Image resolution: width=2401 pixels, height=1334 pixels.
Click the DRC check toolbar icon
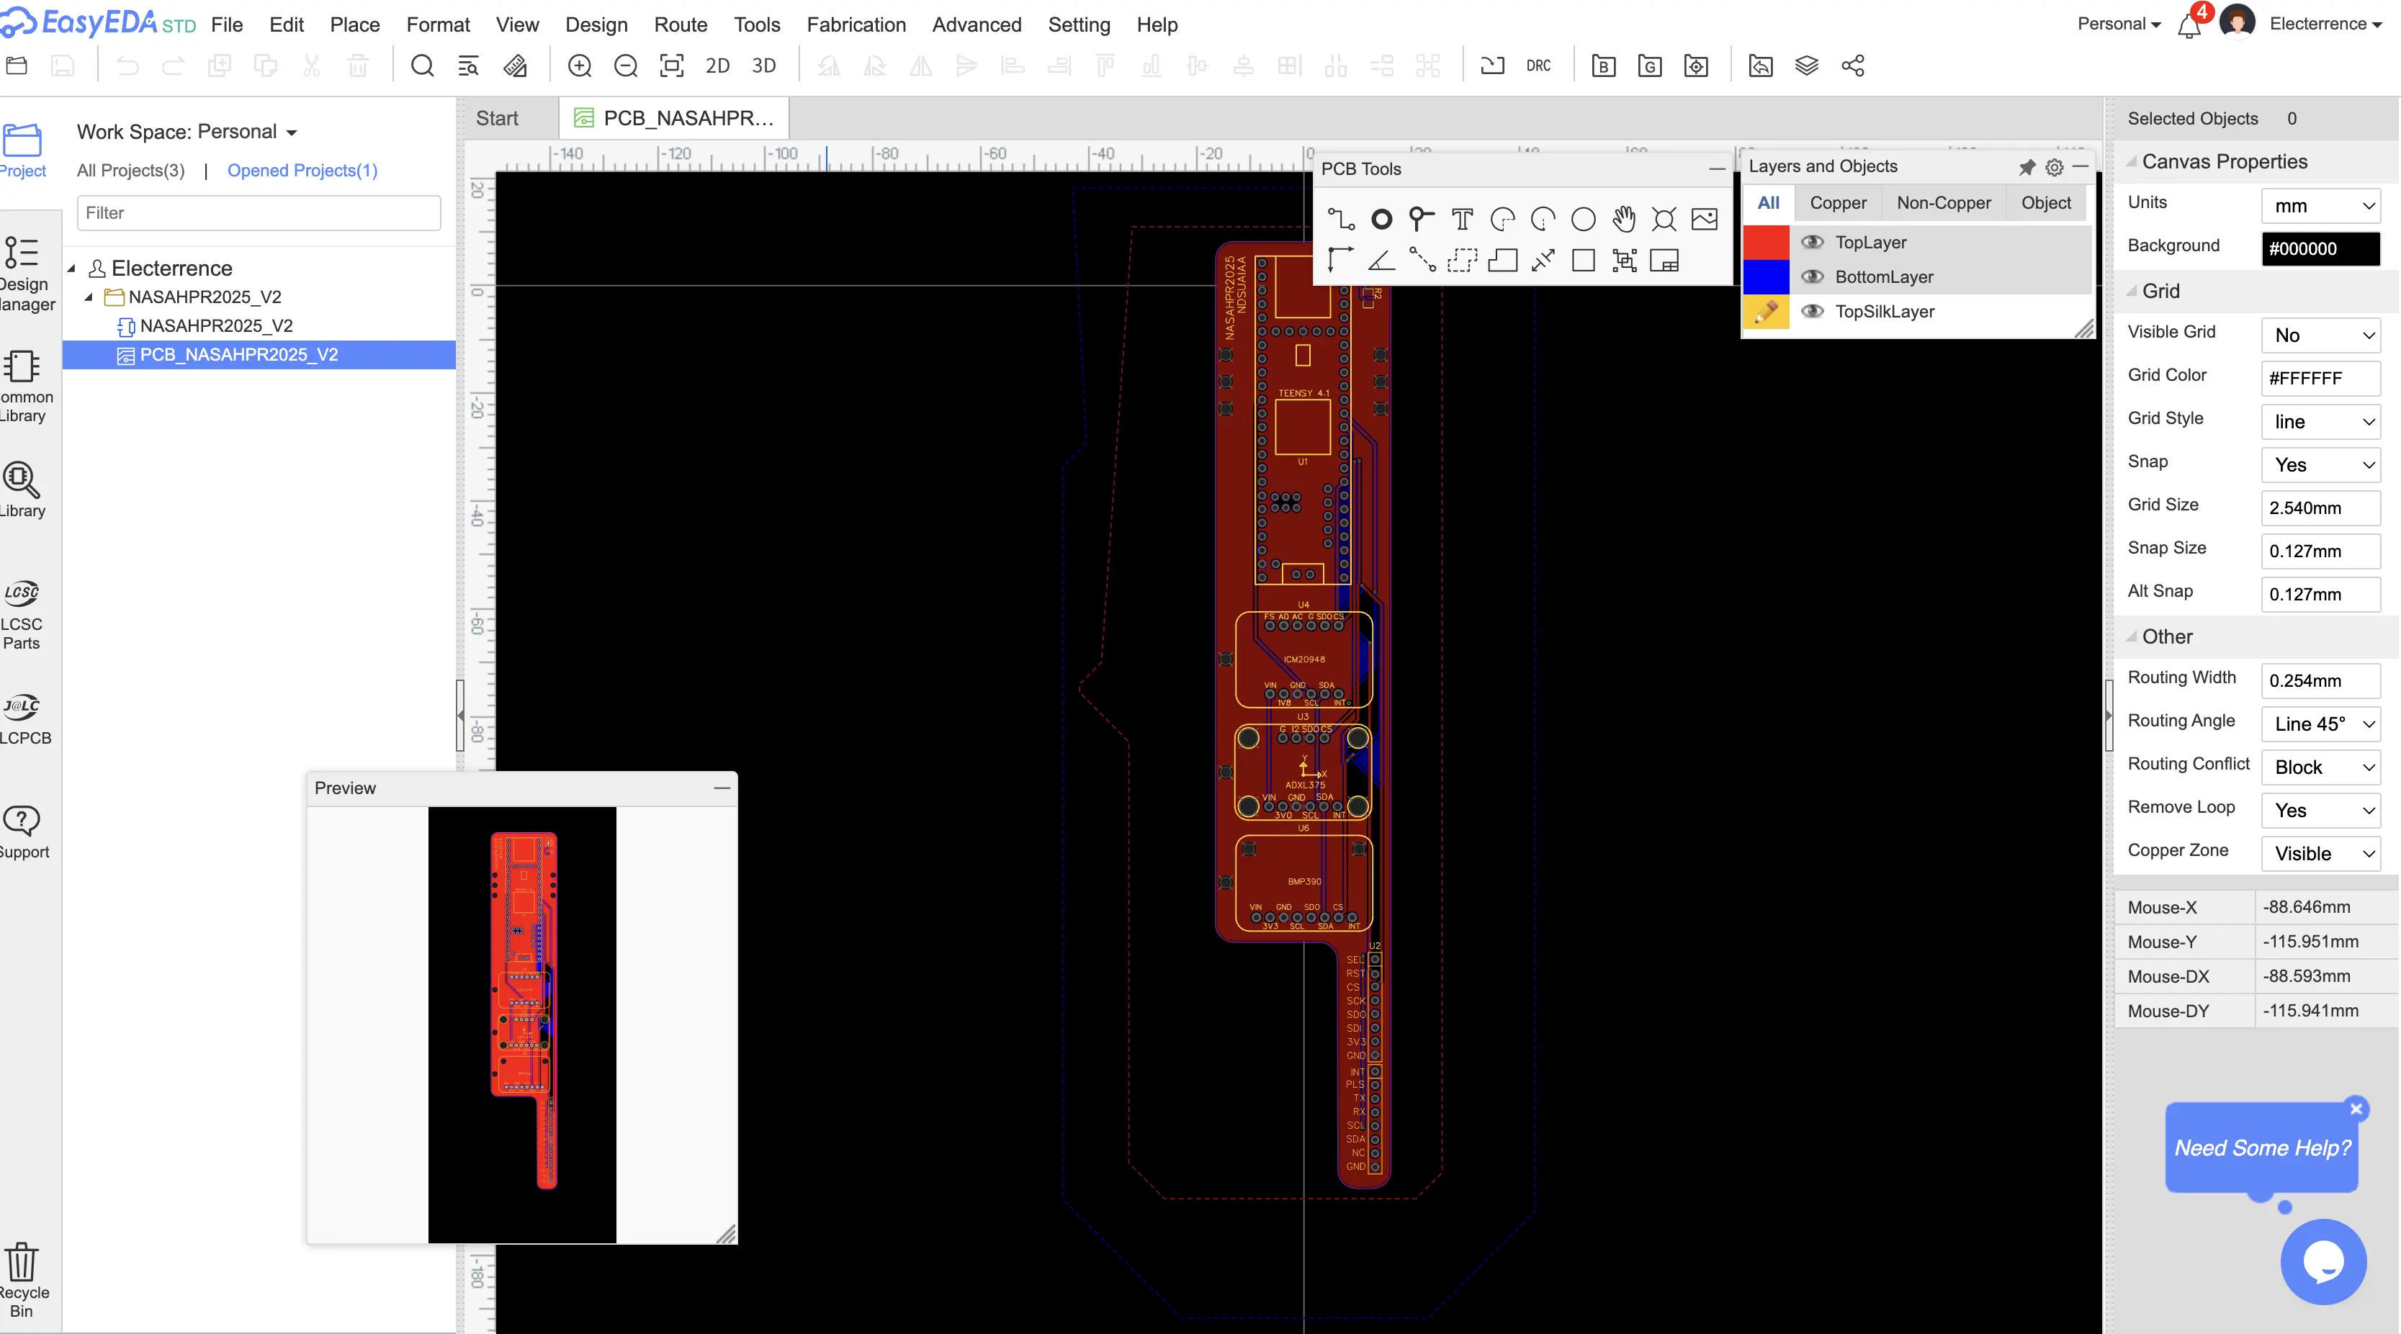1538,66
